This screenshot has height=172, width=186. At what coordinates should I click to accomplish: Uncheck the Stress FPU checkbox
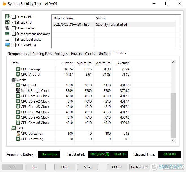(14, 23)
